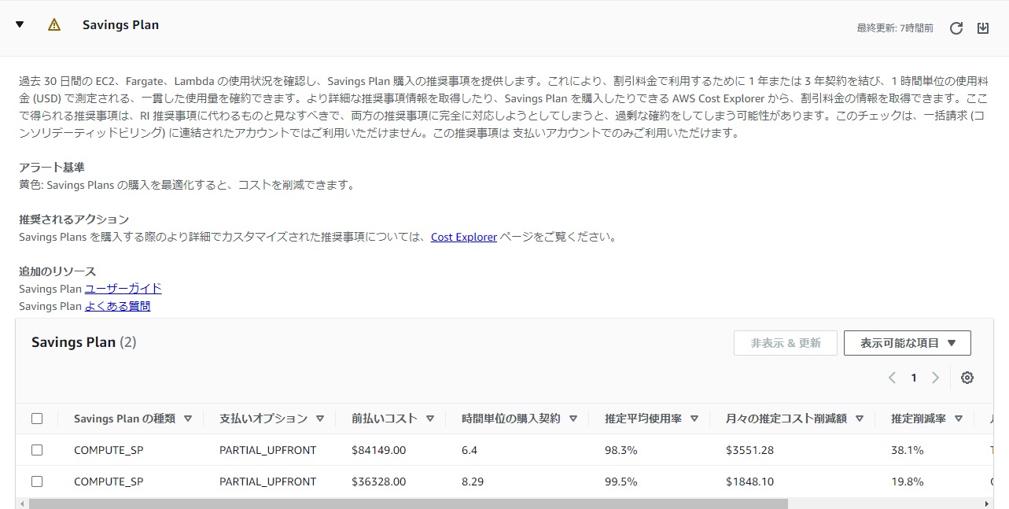Click the yellow warning triangle icon
The image size is (1009, 509).
pyautogui.click(x=54, y=24)
